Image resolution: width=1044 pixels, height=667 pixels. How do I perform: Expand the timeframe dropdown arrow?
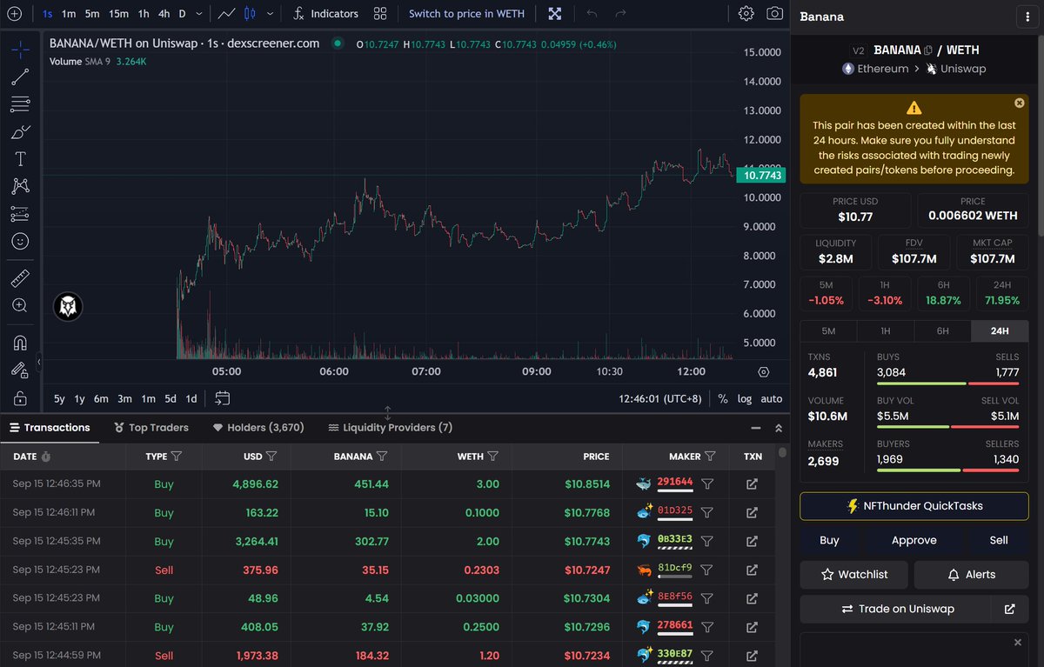[x=201, y=14]
